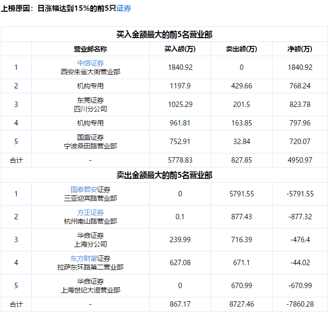Screen dimensions: 329x313
Task: Select the sell amount 877.43
Action: click(x=242, y=217)
